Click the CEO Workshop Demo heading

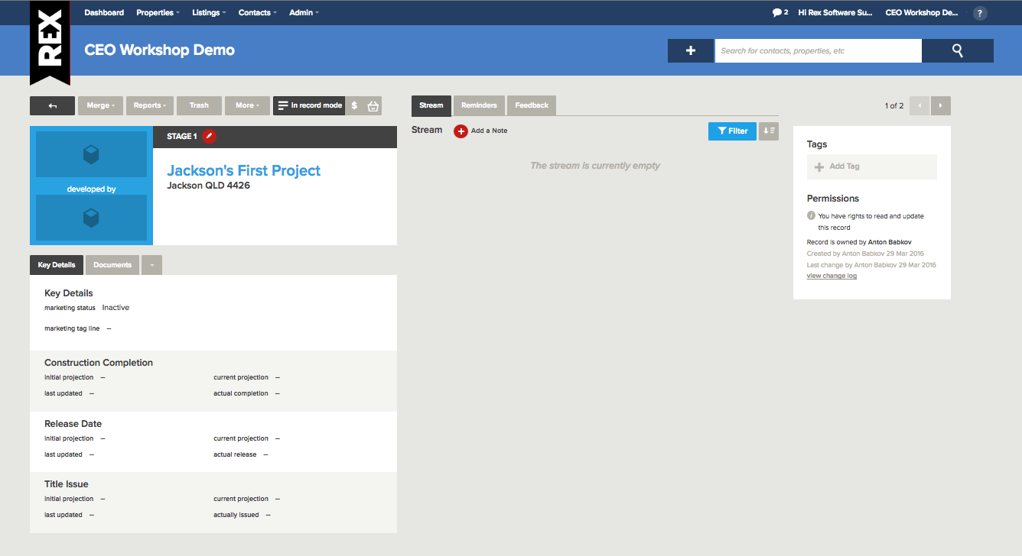coord(159,50)
